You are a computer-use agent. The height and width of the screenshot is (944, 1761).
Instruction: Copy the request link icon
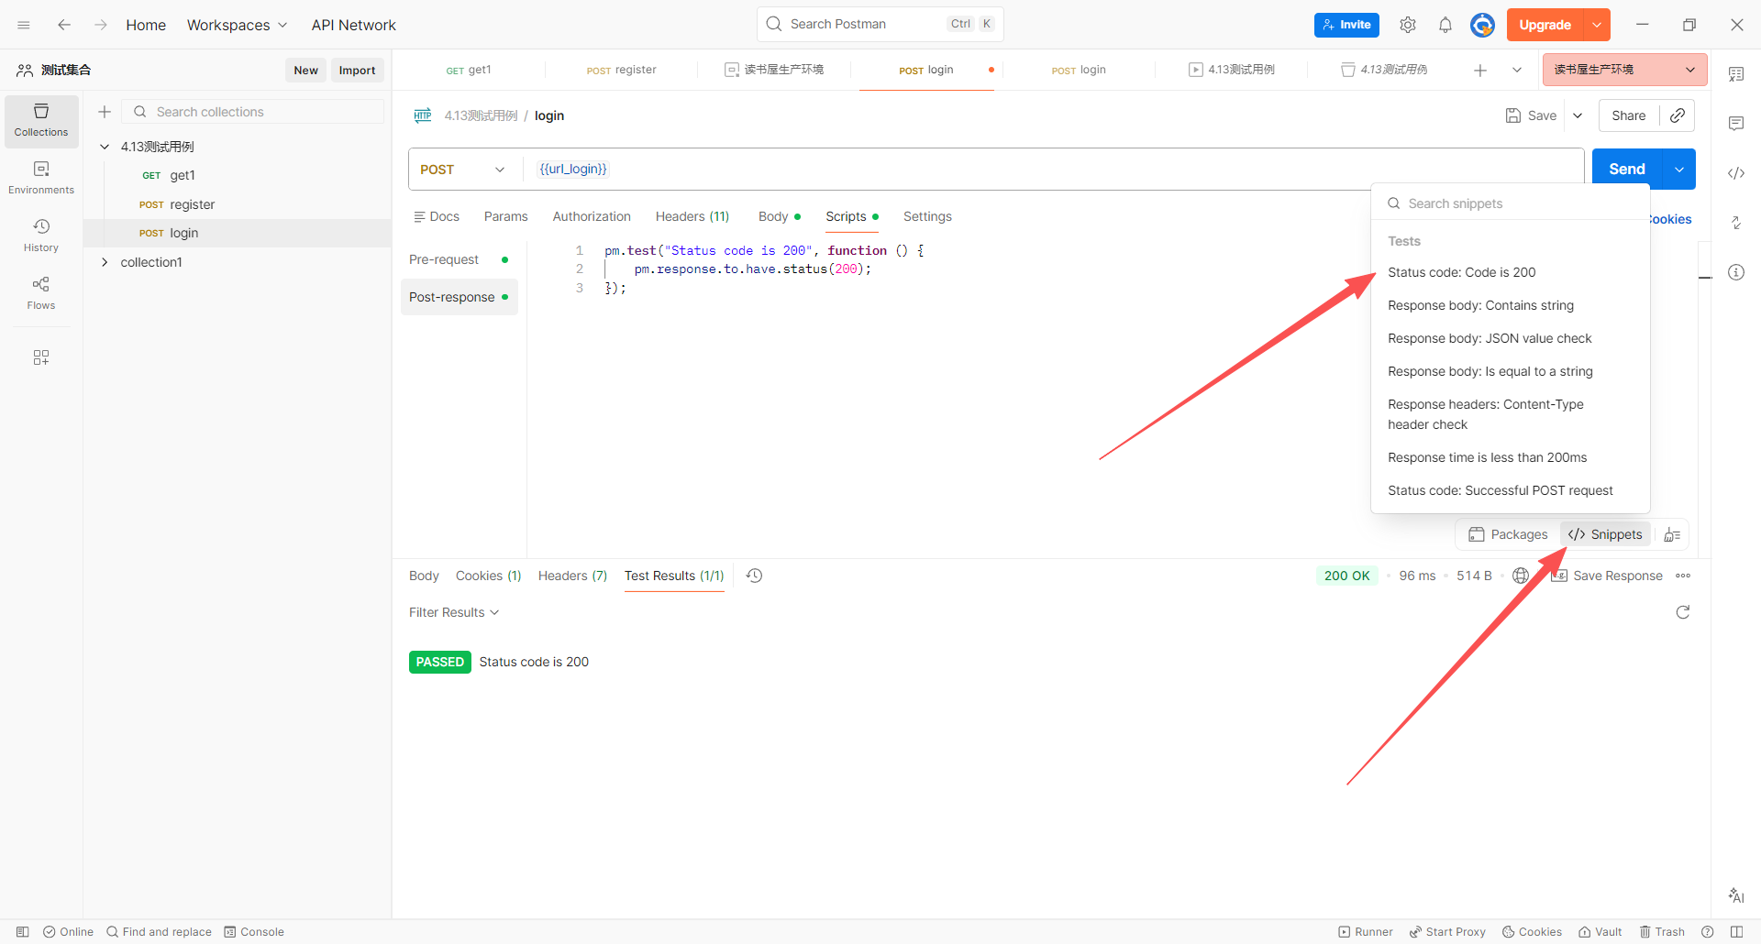pyautogui.click(x=1678, y=115)
